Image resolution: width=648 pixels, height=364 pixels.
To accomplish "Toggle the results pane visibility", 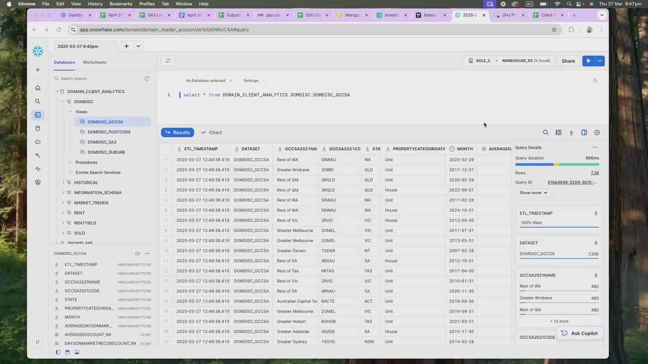I will [76, 352].
